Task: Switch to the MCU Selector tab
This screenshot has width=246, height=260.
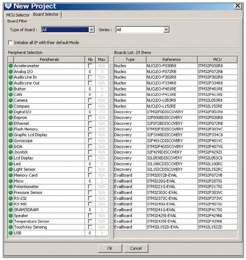Action: pos(18,15)
